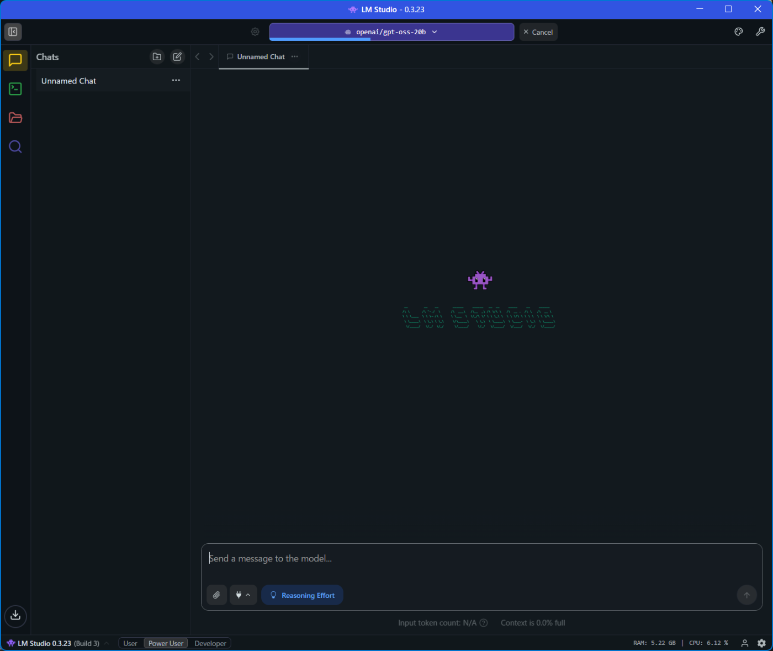Open the Discover magnifier icon
773x651 pixels.
tap(15, 146)
